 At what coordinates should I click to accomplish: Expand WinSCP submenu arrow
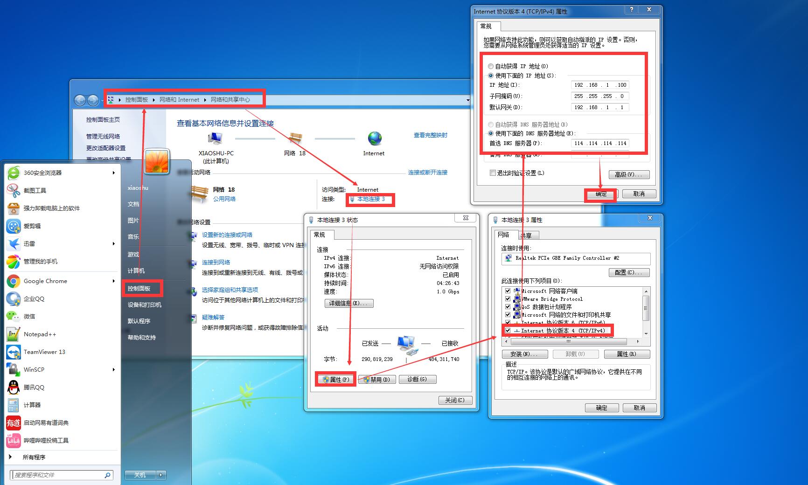(x=113, y=369)
